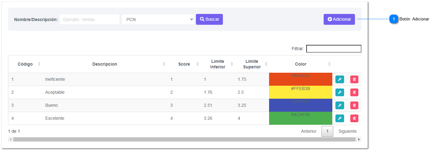
Task: Open the PCN dropdown selector
Action: coord(158,19)
